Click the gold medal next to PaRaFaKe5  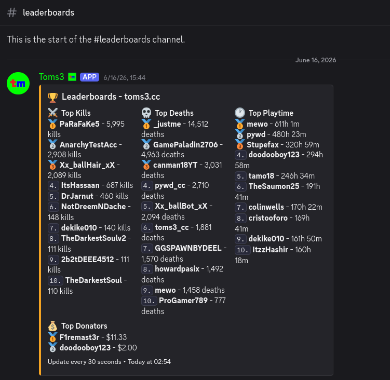tap(52, 124)
